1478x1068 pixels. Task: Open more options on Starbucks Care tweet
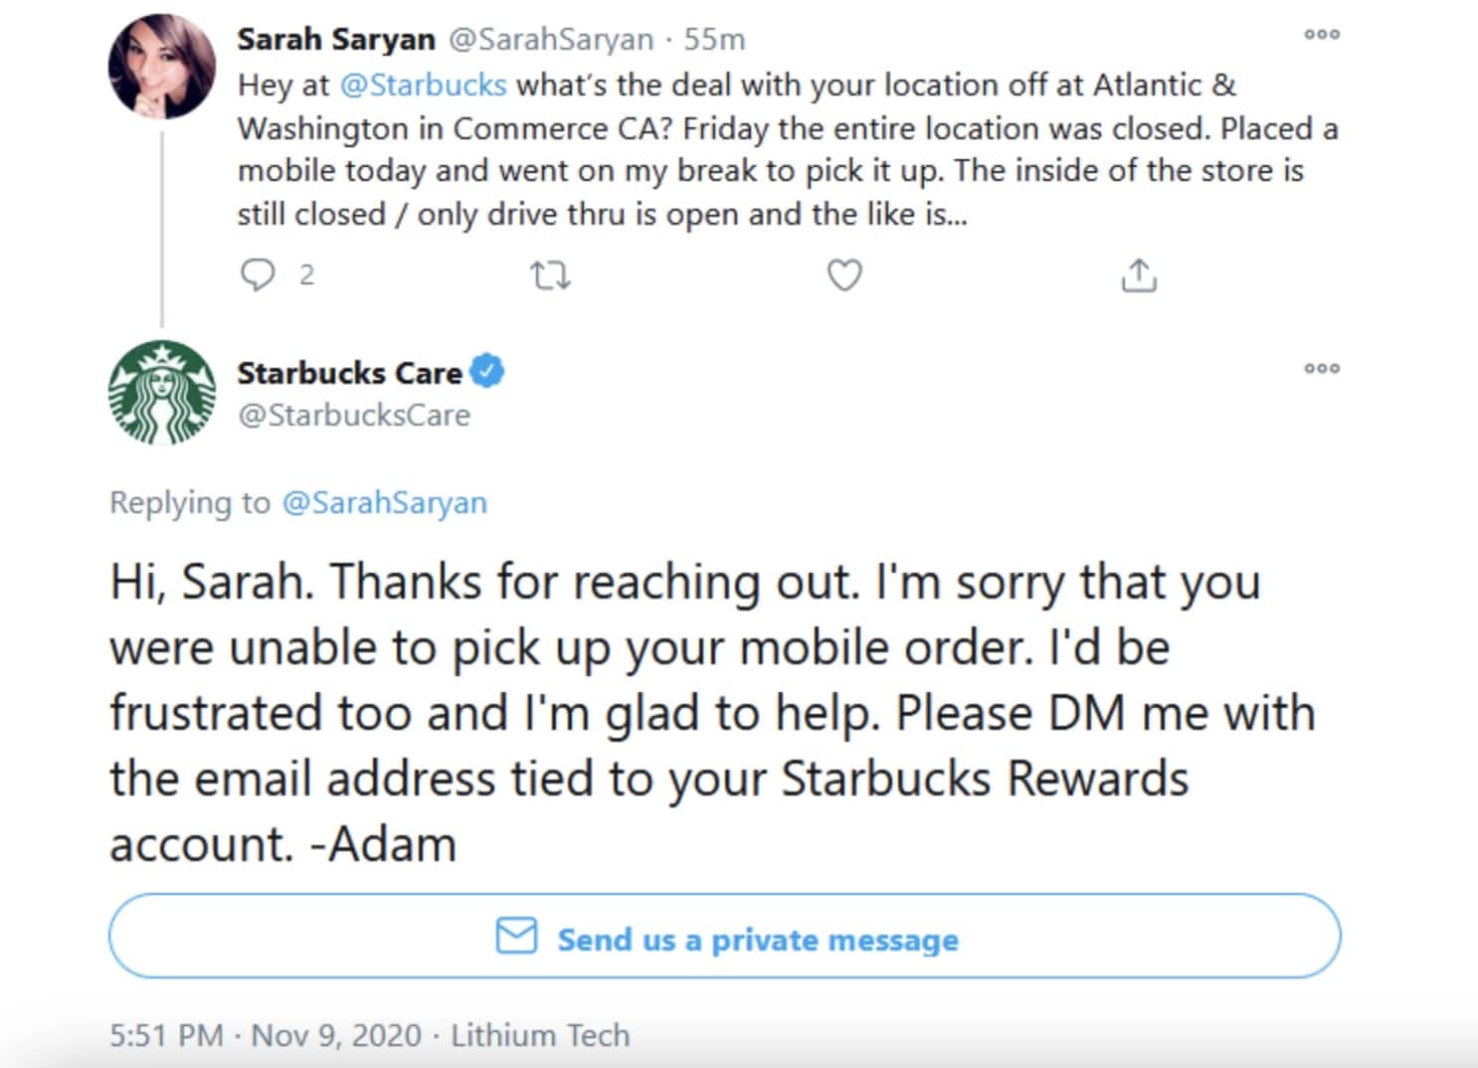tap(1322, 369)
